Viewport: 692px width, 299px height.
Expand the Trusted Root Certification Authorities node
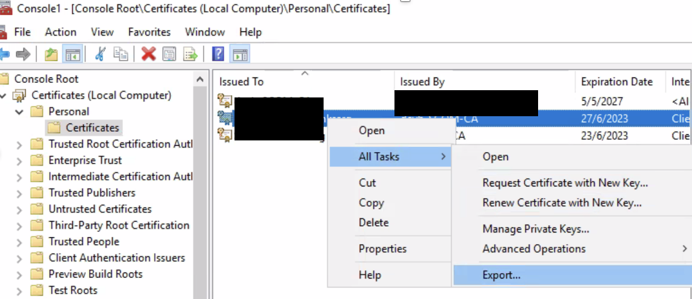pyautogui.click(x=19, y=145)
